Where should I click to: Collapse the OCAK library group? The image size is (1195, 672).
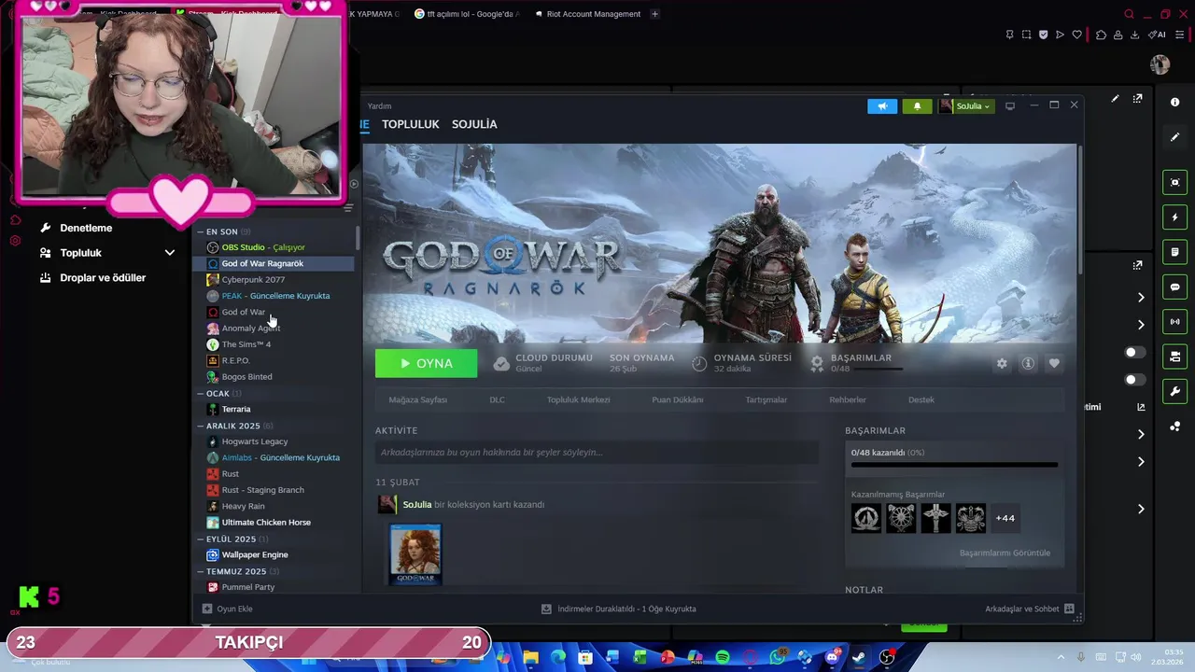[x=200, y=393]
